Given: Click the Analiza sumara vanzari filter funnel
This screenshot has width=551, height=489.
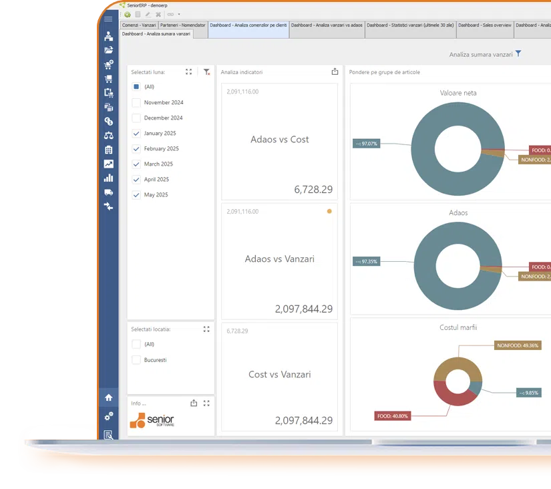Looking at the screenshot, I should pos(518,54).
